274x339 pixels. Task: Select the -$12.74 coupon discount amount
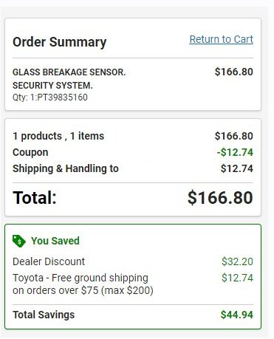pyautogui.click(x=235, y=152)
